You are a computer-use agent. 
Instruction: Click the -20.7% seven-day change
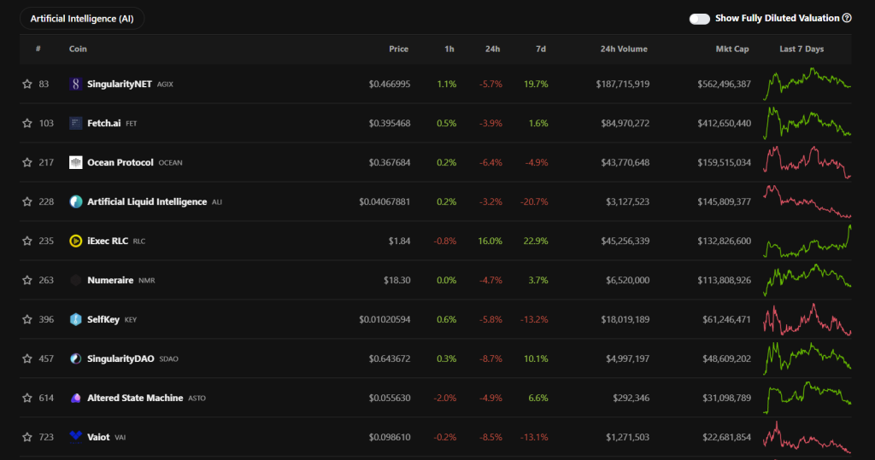pos(534,202)
